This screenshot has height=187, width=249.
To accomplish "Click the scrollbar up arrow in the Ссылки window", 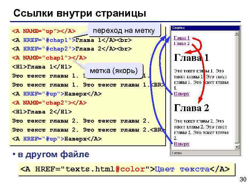I will (x=237, y=33).
